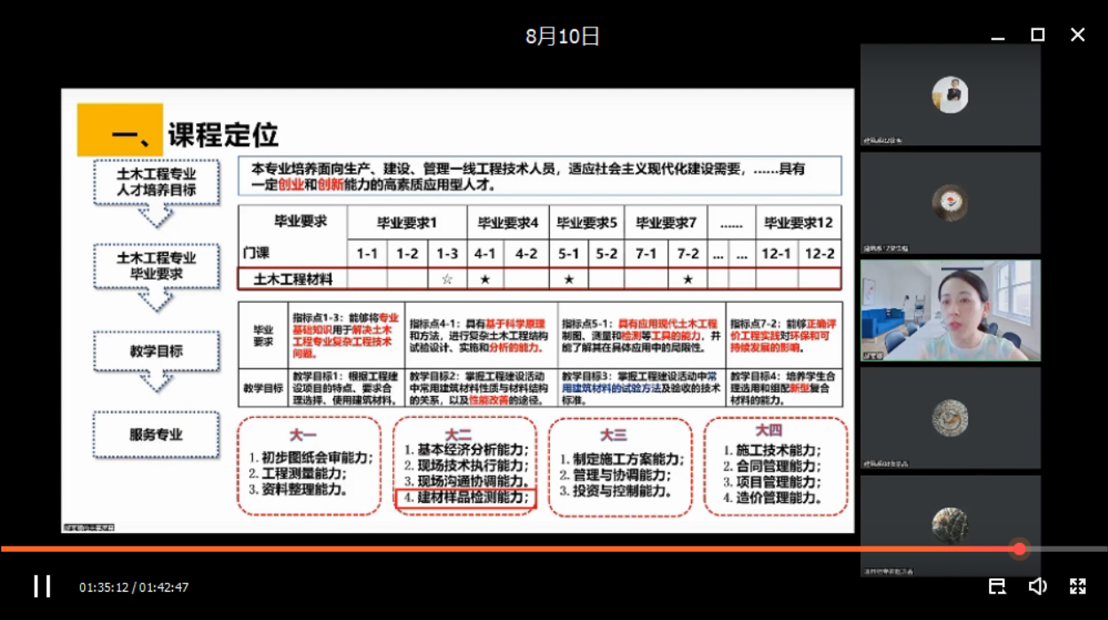Maximize the video player window

(x=1037, y=35)
